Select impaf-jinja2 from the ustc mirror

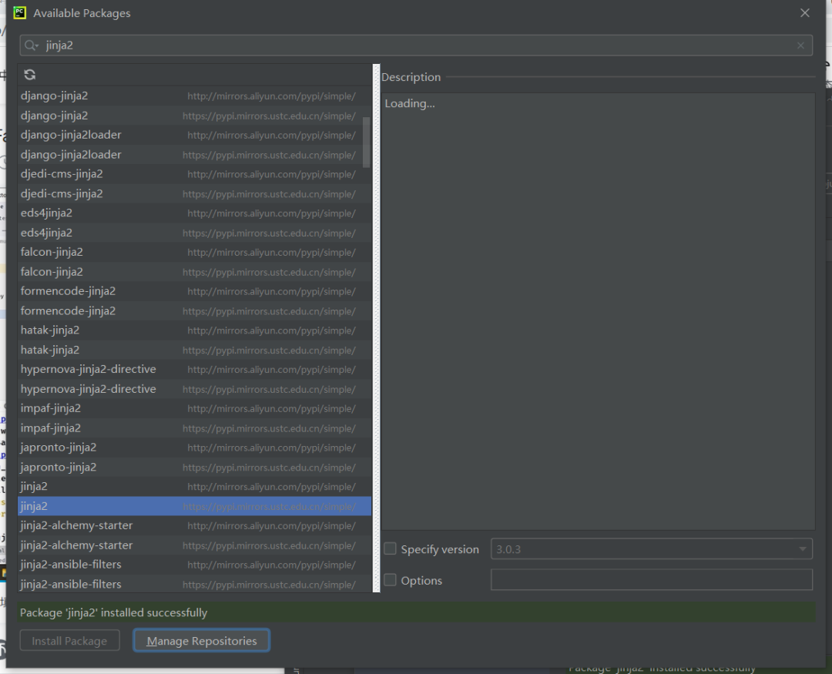tap(194, 428)
